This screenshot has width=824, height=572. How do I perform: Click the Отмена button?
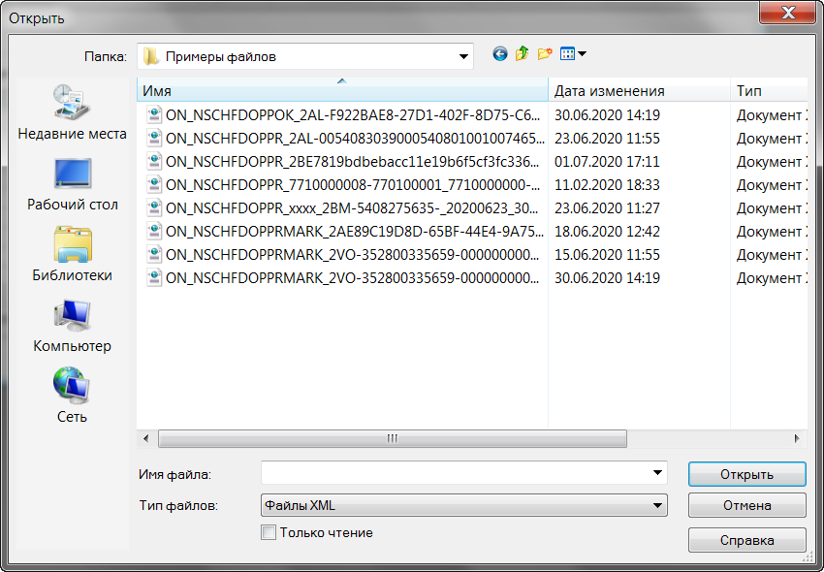(746, 506)
